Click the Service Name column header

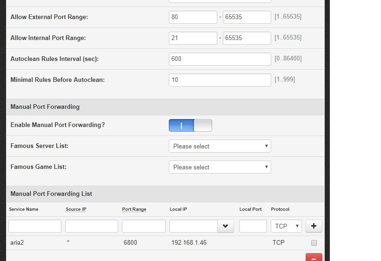point(24,209)
